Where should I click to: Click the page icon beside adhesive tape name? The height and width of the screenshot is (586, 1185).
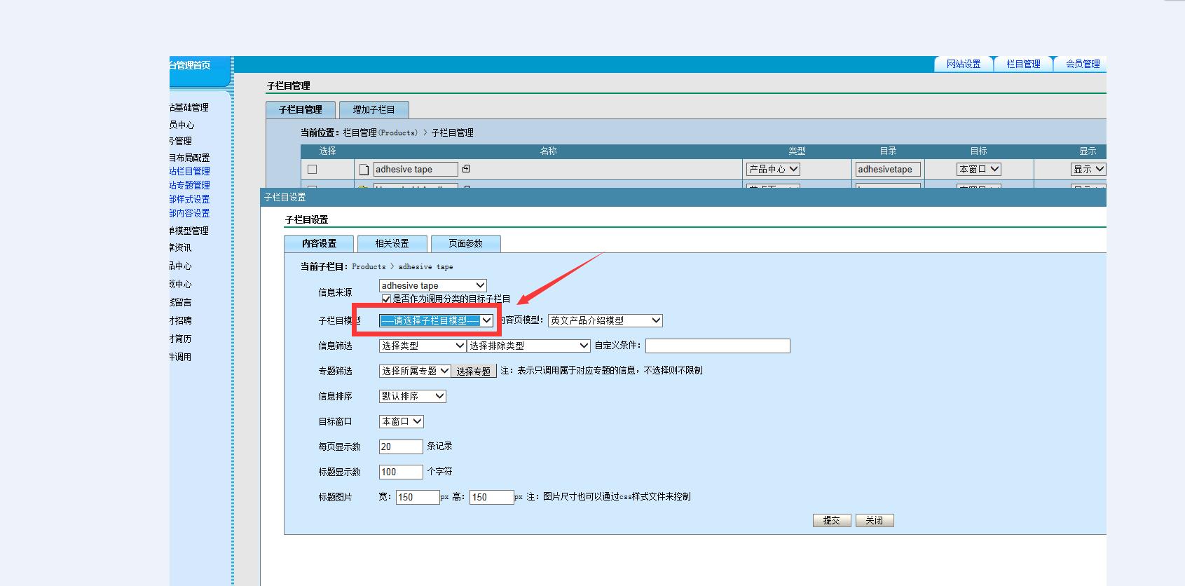[364, 170]
